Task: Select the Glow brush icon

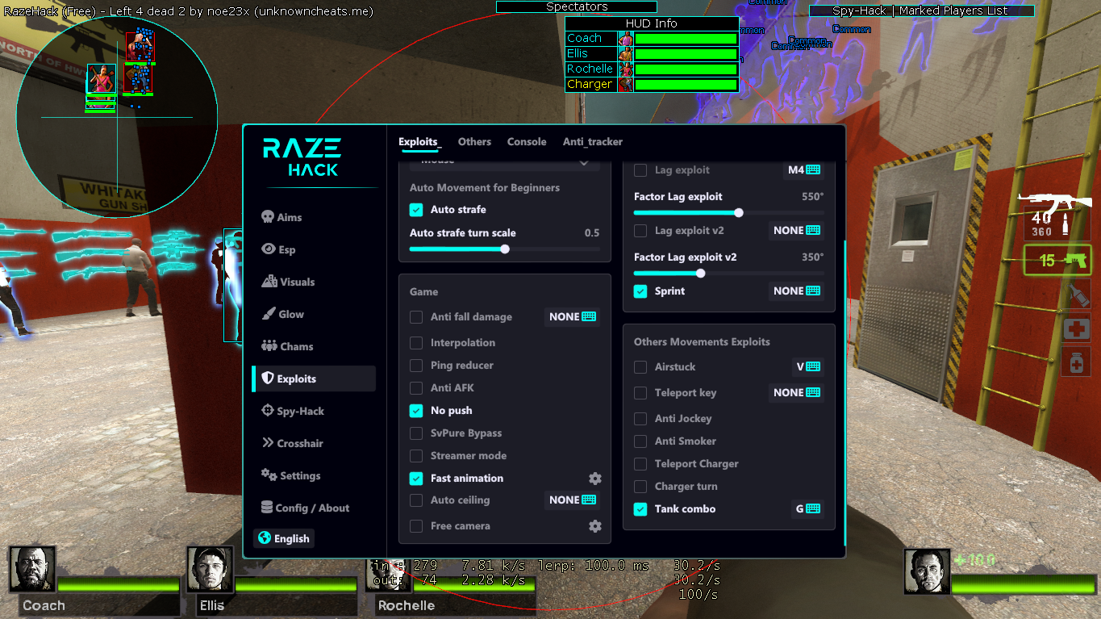Action: [269, 314]
